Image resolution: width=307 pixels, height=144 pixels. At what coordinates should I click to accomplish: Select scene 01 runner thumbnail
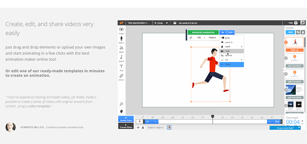[294, 43]
